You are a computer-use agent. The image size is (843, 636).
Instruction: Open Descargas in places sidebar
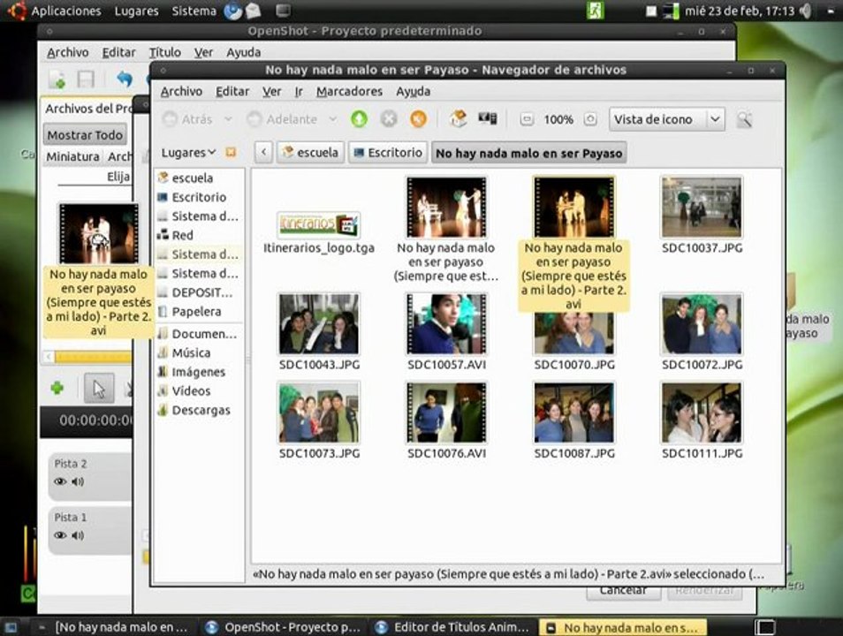coord(201,410)
